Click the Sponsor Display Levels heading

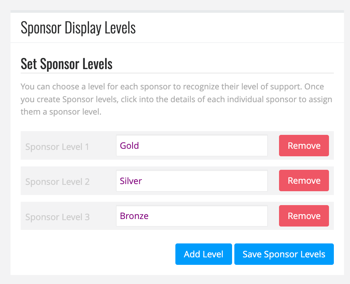78,27
